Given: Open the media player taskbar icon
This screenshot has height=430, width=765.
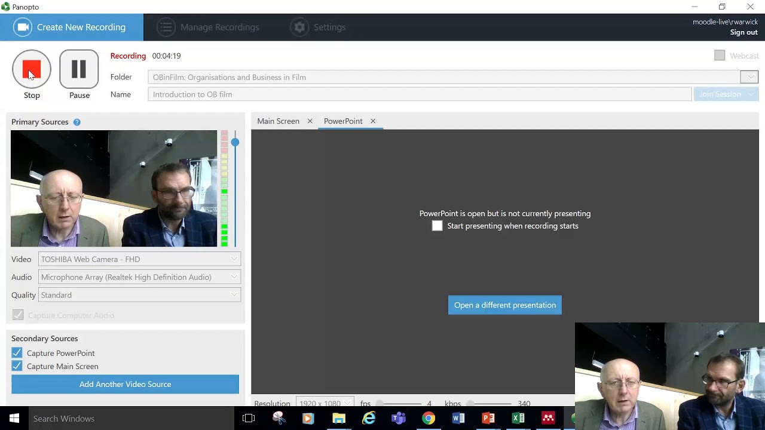Looking at the screenshot, I should [x=308, y=419].
